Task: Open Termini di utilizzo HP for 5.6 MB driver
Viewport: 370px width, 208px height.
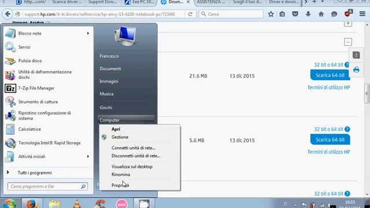Action: 329,152
